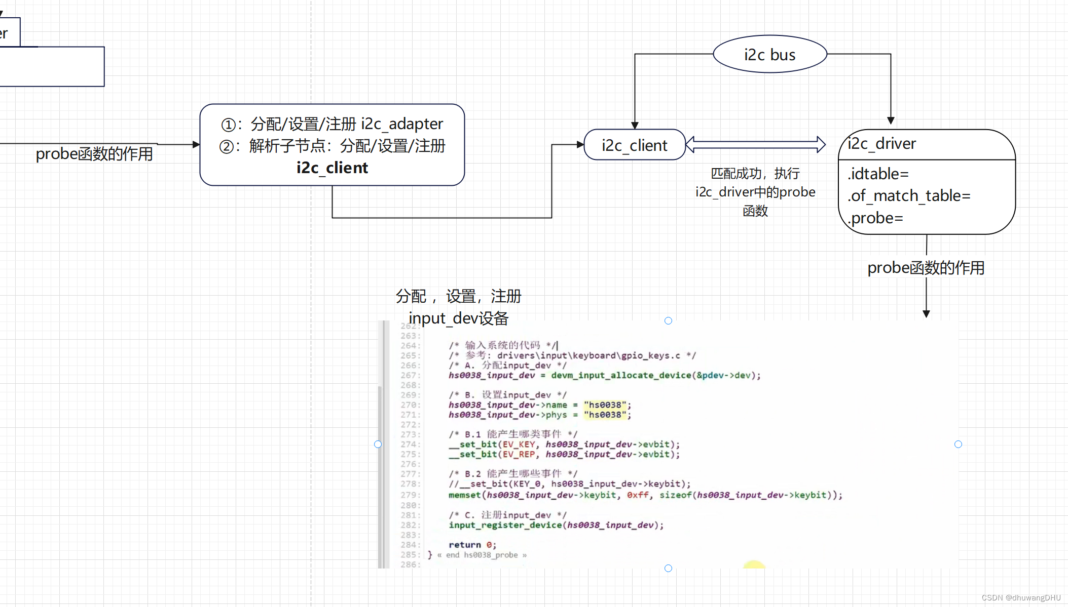The height and width of the screenshot is (607, 1068).
Task: Click the input_register_device code line
Action: (x=556, y=525)
